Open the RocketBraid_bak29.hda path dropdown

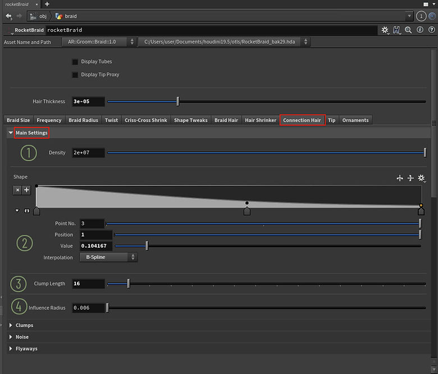(224, 42)
